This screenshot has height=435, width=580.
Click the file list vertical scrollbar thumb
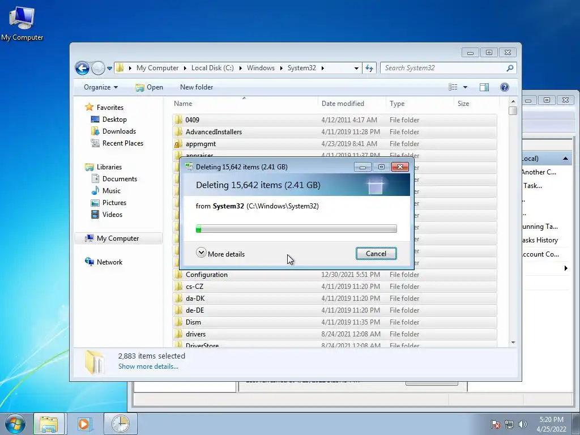click(513, 110)
